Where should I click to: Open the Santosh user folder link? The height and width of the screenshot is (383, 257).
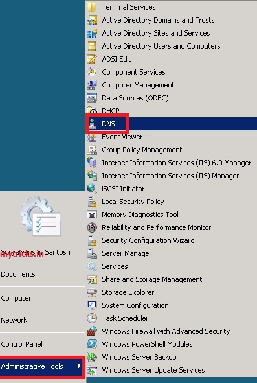[x=36, y=252]
